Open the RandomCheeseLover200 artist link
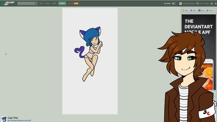 pos(21,121)
